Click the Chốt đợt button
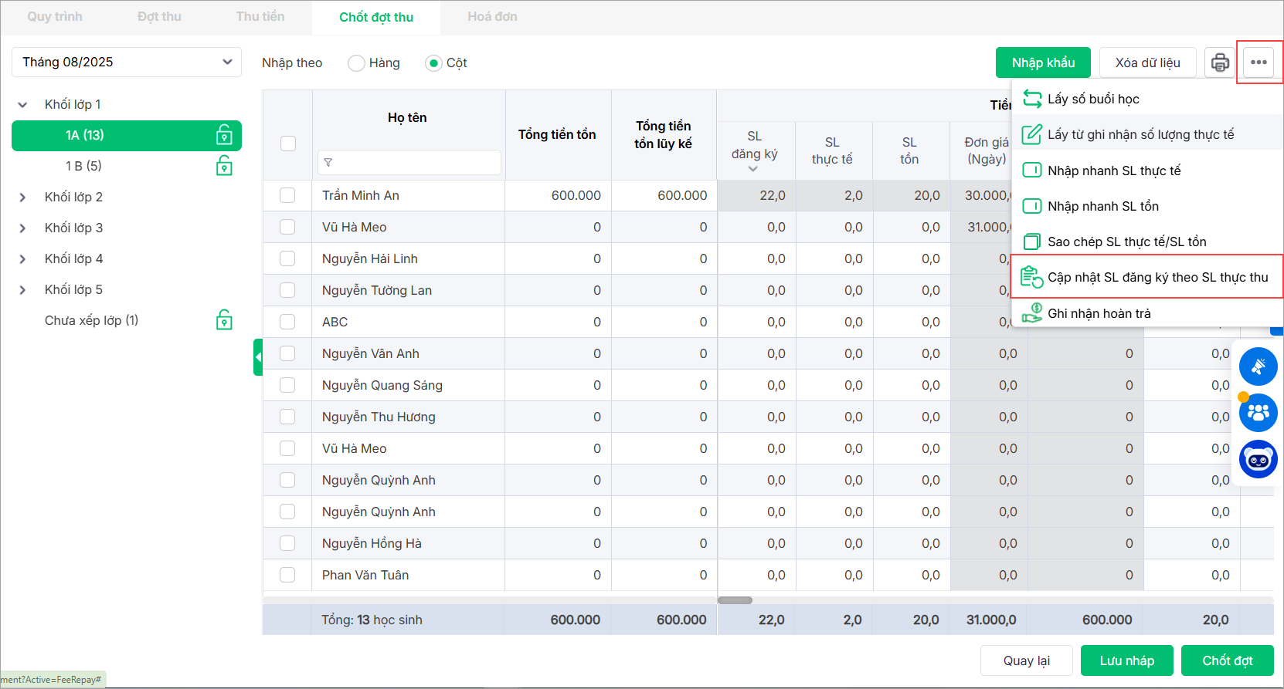The height and width of the screenshot is (689, 1284). point(1227,660)
